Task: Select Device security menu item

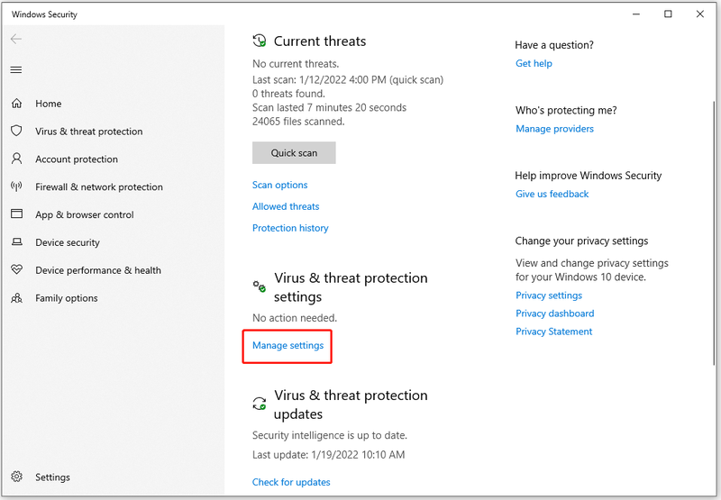Action: click(68, 242)
